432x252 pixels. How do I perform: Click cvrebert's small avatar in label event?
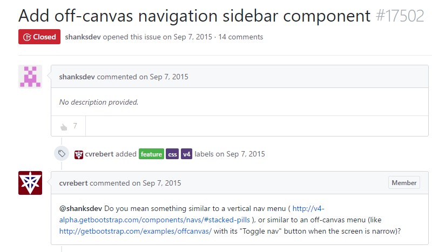79,154
